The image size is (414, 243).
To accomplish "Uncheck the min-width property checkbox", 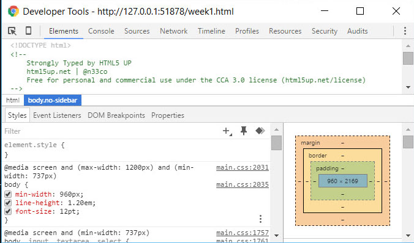I will point(8,195).
